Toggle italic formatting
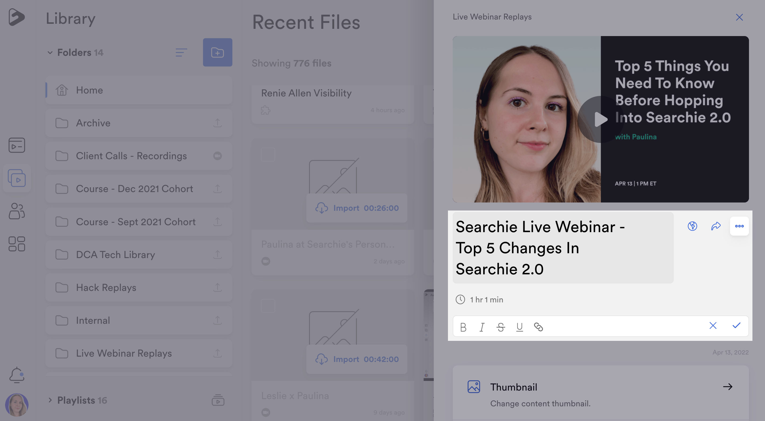This screenshot has height=421, width=765. [x=482, y=327]
